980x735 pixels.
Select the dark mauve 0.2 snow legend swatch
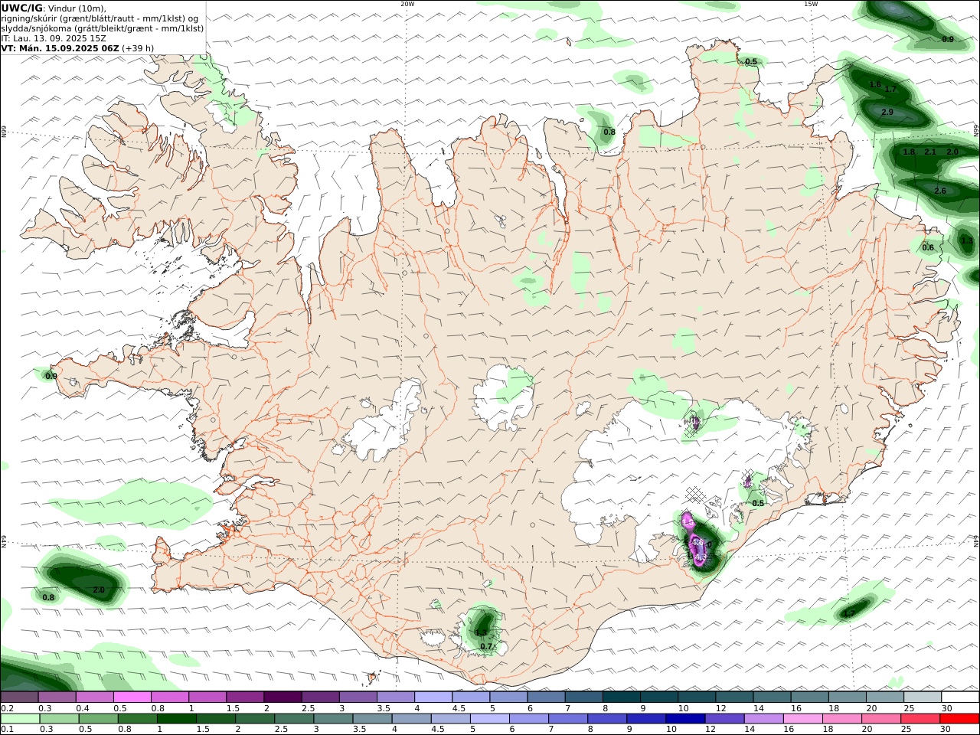(19, 697)
